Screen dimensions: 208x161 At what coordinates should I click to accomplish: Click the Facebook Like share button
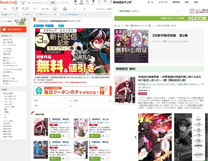(x=49, y=26)
